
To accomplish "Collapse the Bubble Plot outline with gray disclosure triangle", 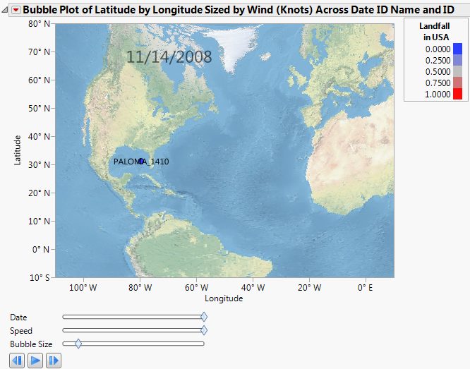I will (4, 11).
